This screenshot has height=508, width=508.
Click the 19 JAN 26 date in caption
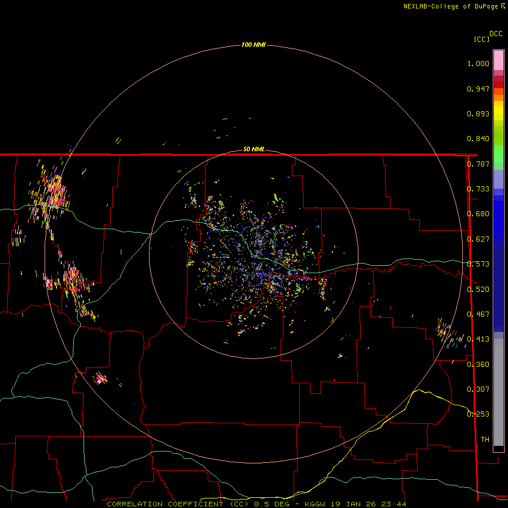point(354,504)
